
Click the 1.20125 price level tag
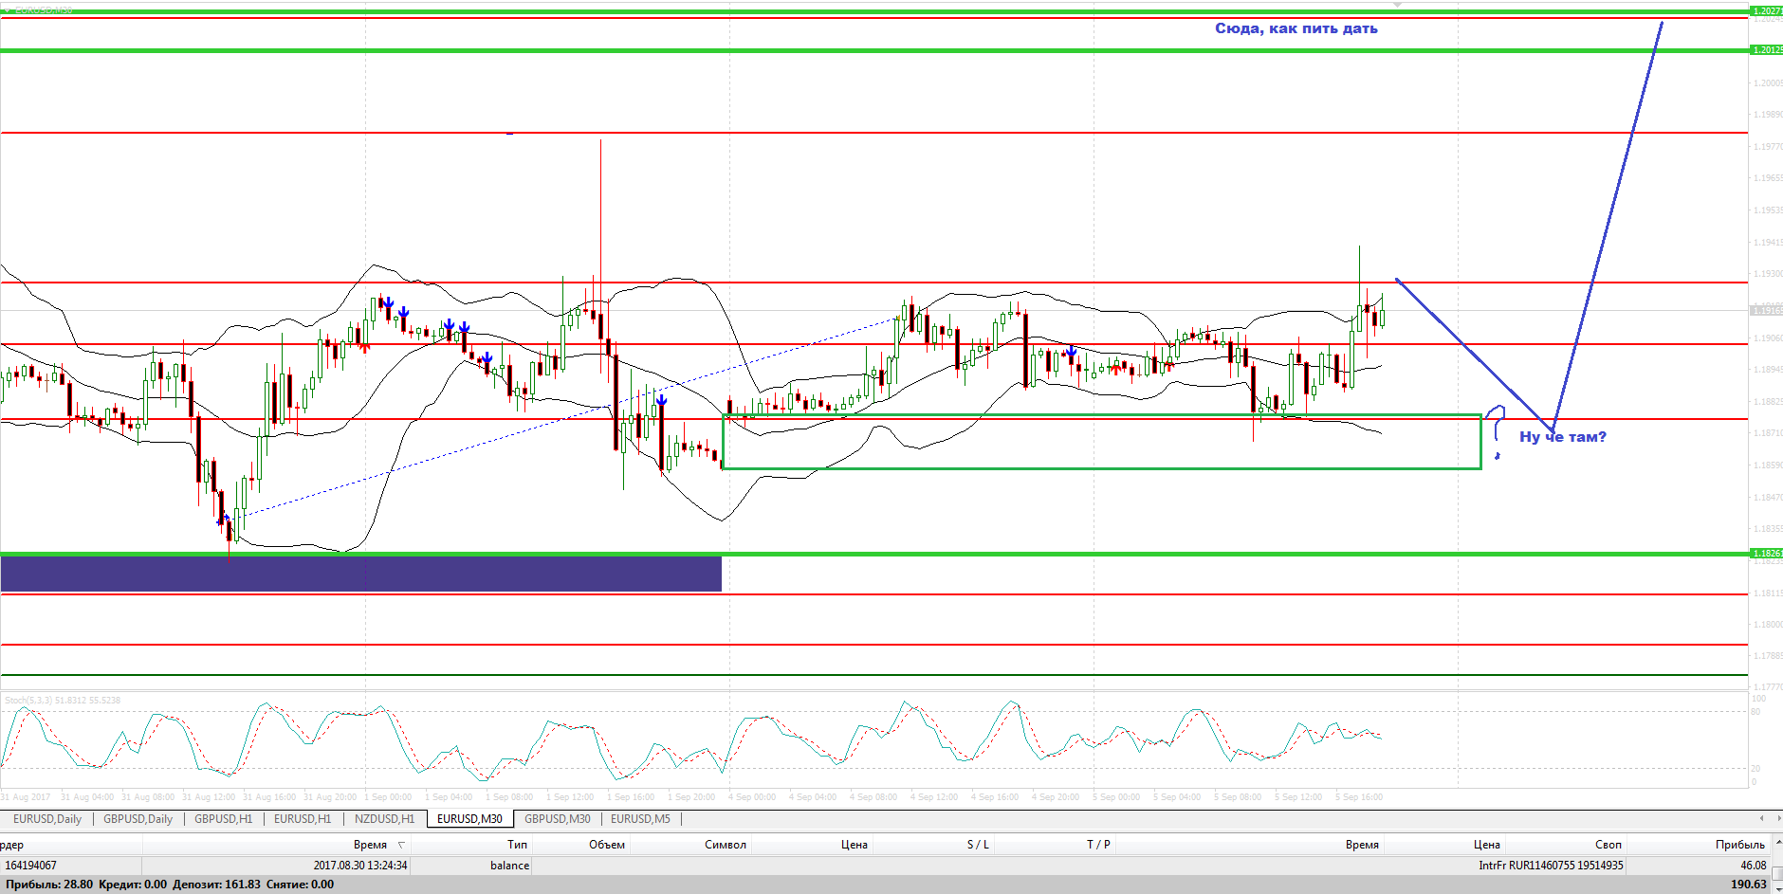pos(1766,50)
